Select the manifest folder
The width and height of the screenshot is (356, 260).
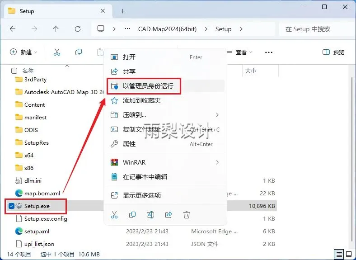31,118
